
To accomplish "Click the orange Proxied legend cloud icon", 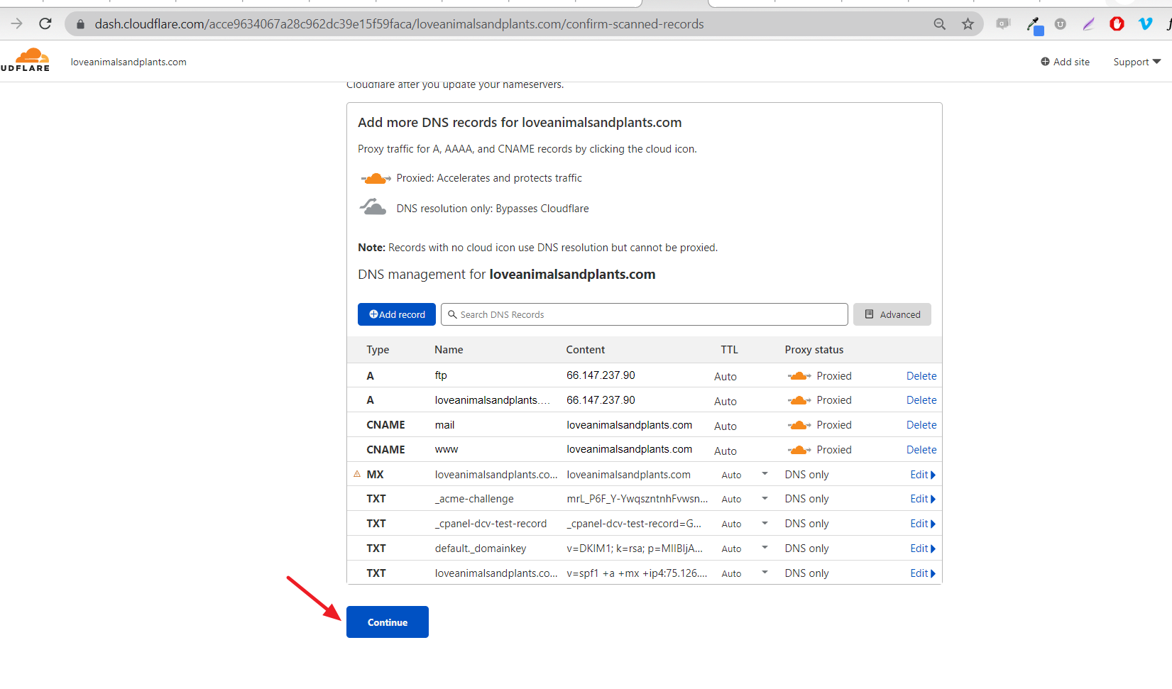I will click(376, 178).
